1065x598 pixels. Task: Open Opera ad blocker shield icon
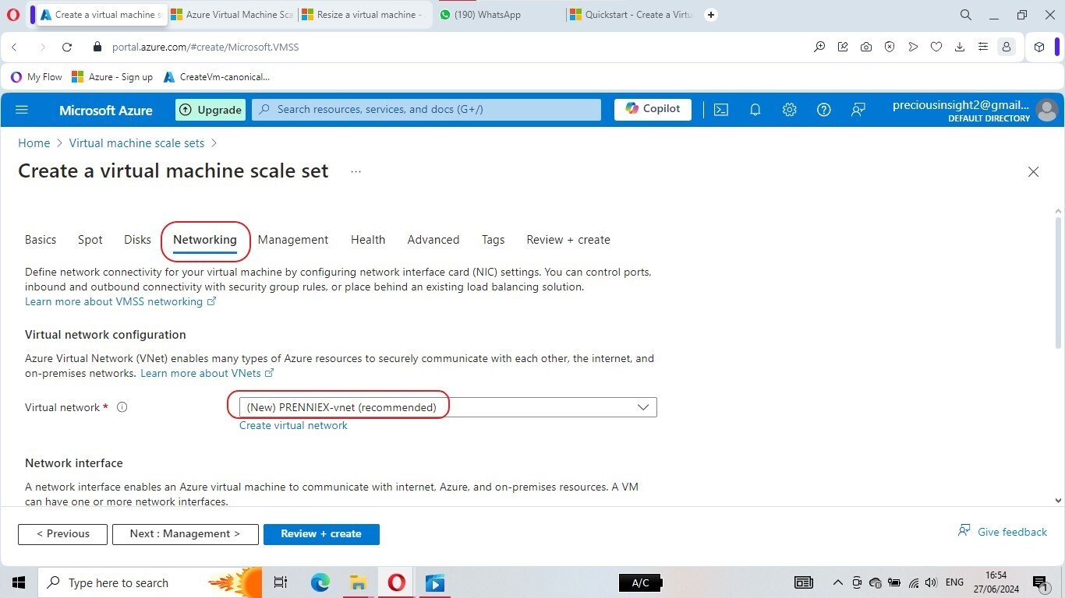click(890, 47)
